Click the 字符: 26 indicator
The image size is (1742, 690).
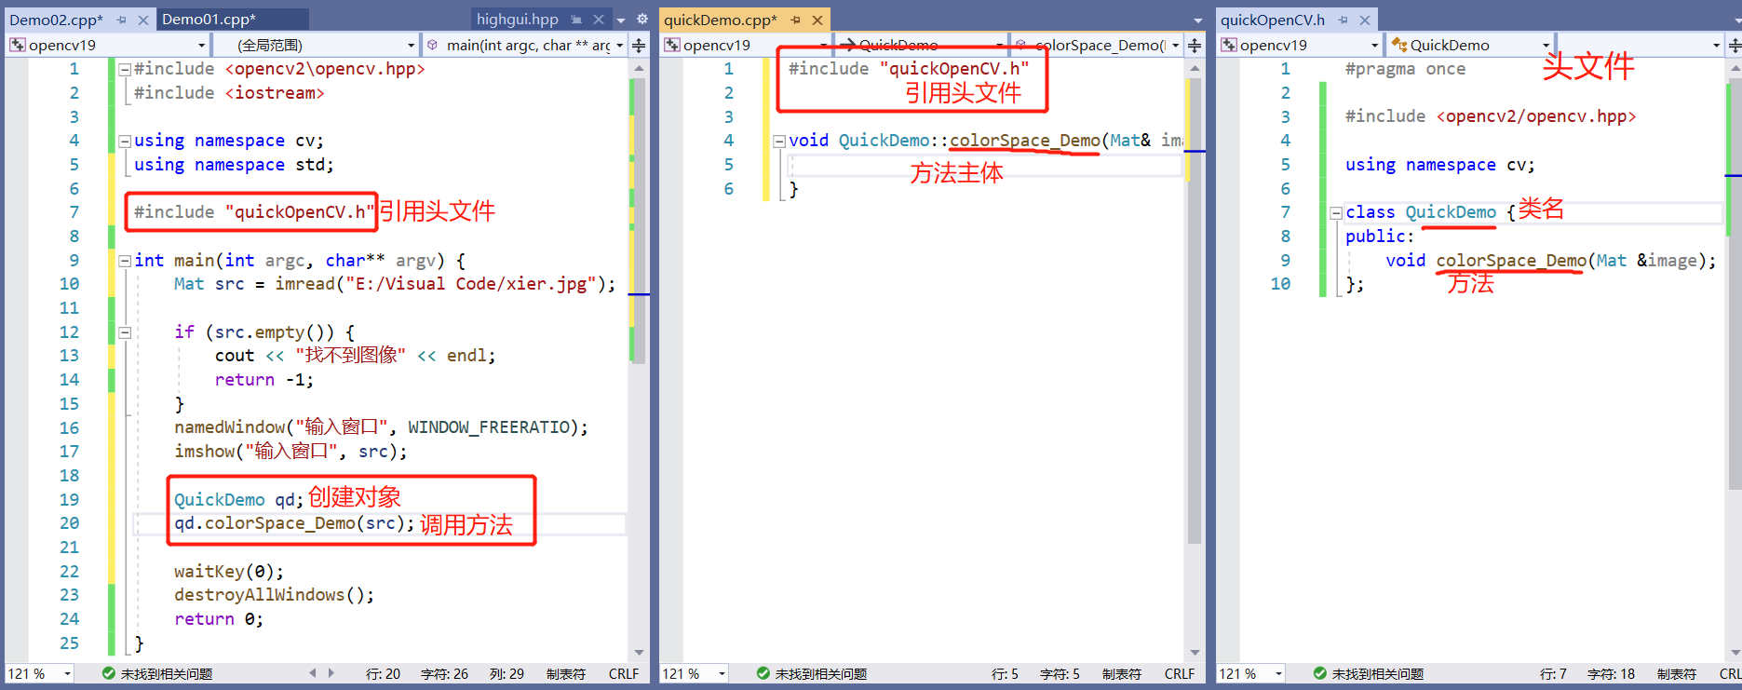(x=445, y=674)
